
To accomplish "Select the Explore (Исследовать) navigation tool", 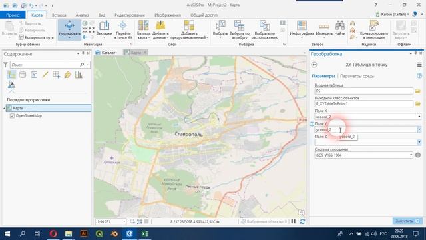I will point(69,29).
